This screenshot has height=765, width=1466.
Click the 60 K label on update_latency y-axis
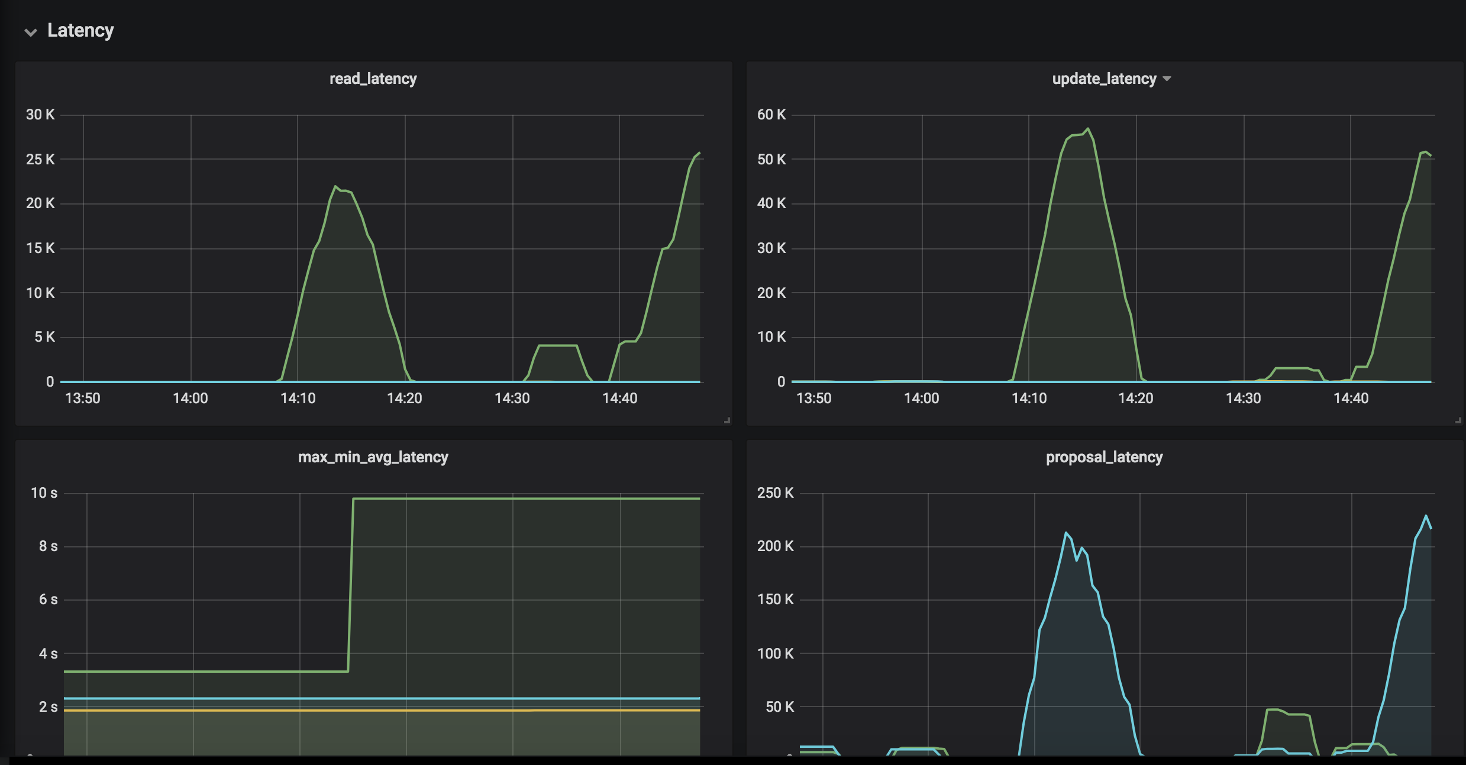click(x=771, y=115)
